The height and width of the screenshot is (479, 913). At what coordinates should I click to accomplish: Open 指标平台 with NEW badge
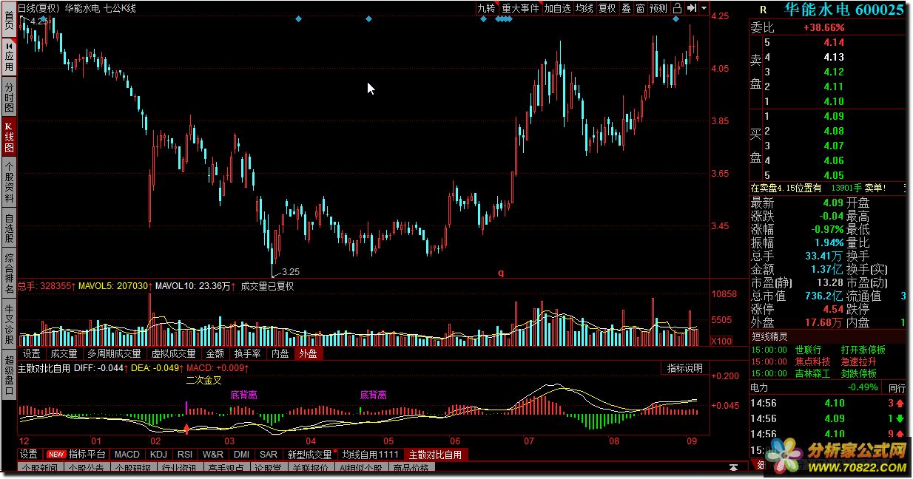[x=77, y=454]
